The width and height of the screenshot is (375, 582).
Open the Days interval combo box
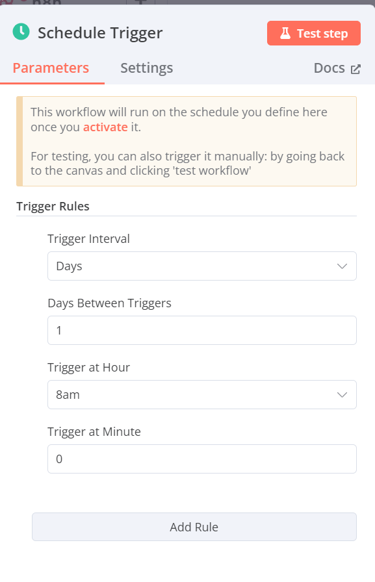pyautogui.click(x=202, y=266)
